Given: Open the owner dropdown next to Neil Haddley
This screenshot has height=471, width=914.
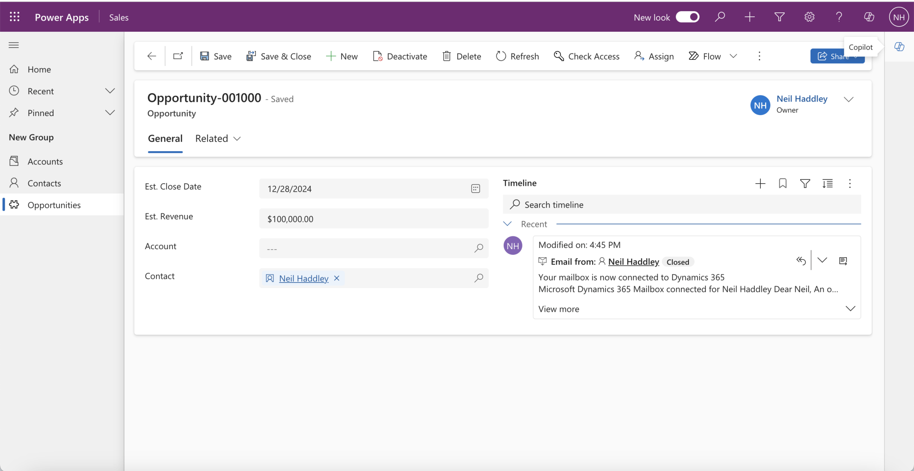Looking at the screenshot, I should point(849,99).
